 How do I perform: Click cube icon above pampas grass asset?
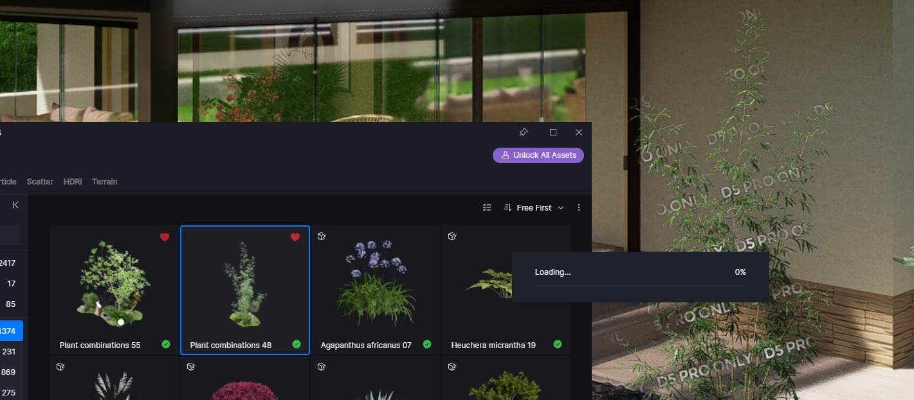60,367
